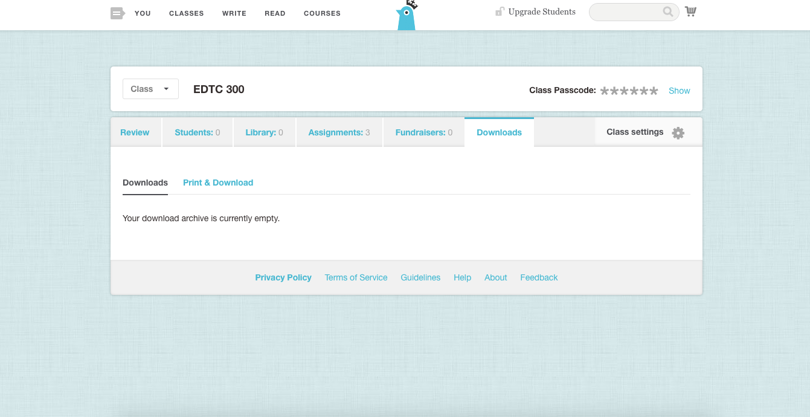Screen dimensions: 810x417
Task: Select the Downloads sub-tab
Action: 145,183
